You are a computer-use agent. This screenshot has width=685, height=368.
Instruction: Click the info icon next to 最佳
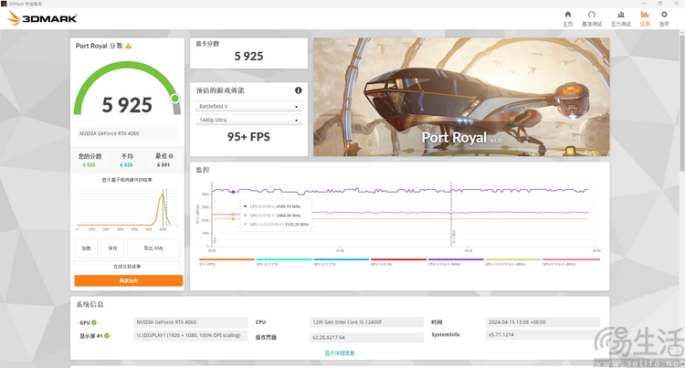(171, 156)
